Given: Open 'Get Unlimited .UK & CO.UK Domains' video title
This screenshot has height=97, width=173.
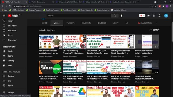Looking at the screenshot, I should pyautogui.click(x=97, y=52).
